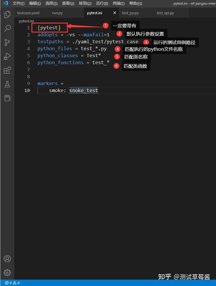The image size is (216, 286).
Task: Click the notebook icon in activity bar
Action: click(7, 98)
